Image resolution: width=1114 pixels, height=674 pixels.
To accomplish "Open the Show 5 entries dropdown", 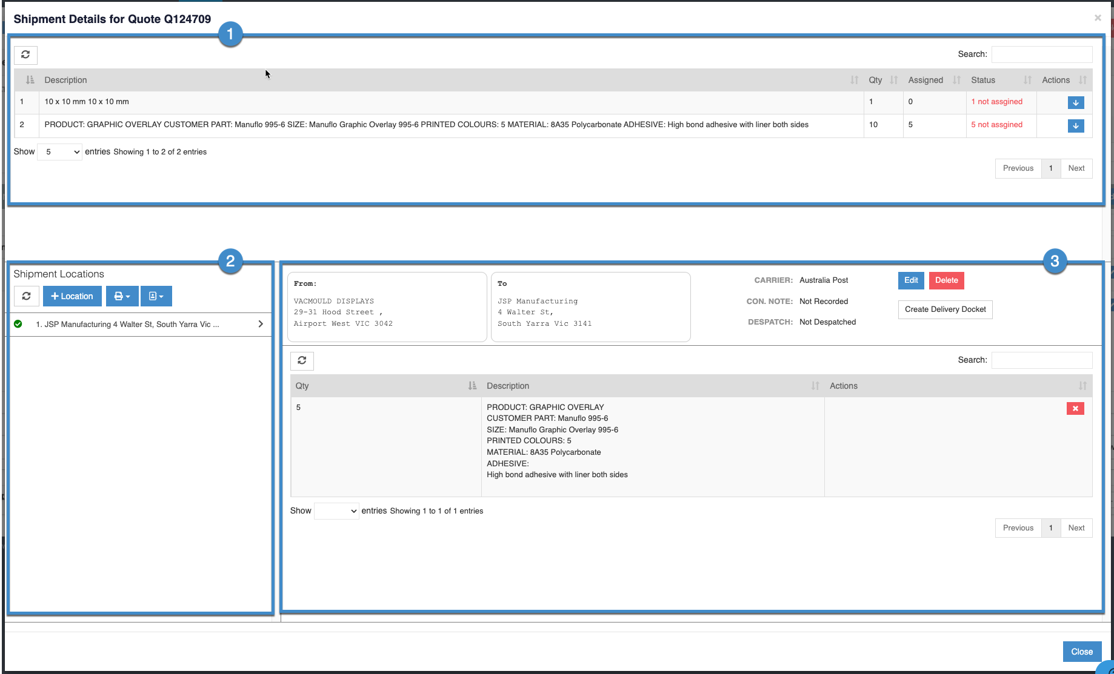I will pyautogui.click(x=59, y=151).
